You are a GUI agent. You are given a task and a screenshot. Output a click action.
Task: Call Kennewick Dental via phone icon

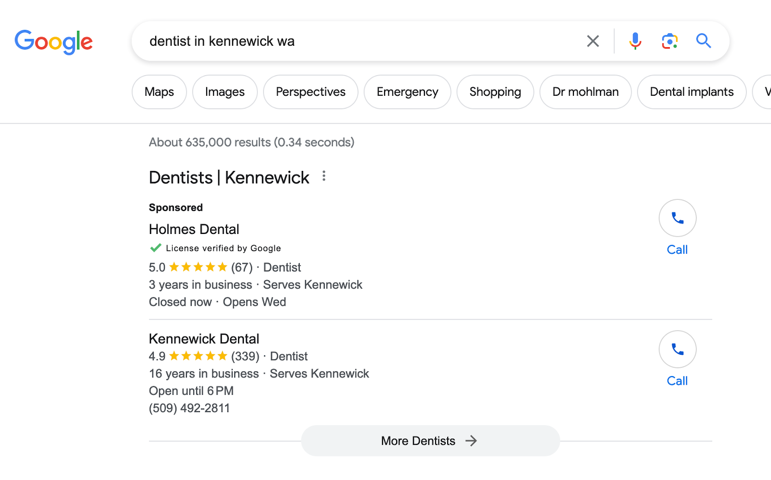coord(678,349)
